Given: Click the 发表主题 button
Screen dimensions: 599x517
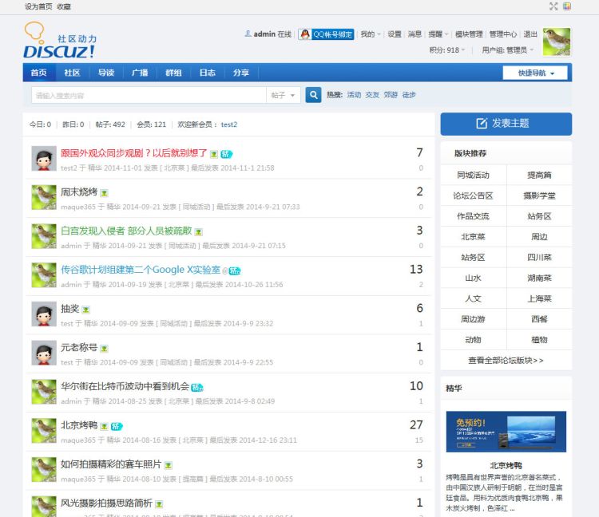Looking at the screenshot, I should point(506,124).
